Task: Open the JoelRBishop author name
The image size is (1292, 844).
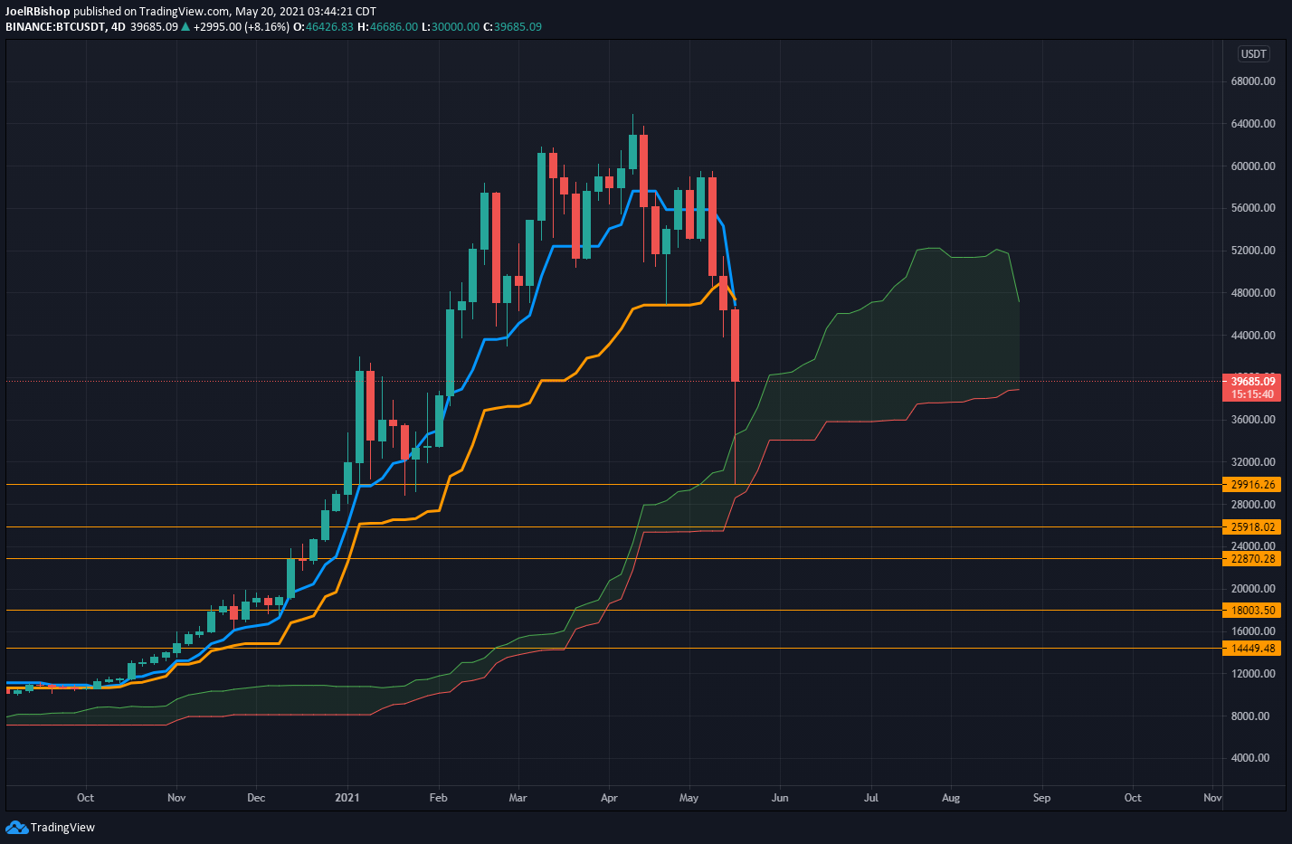Action: click(37, 12)
